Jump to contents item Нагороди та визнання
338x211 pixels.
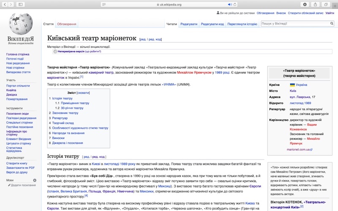[68, 133]
